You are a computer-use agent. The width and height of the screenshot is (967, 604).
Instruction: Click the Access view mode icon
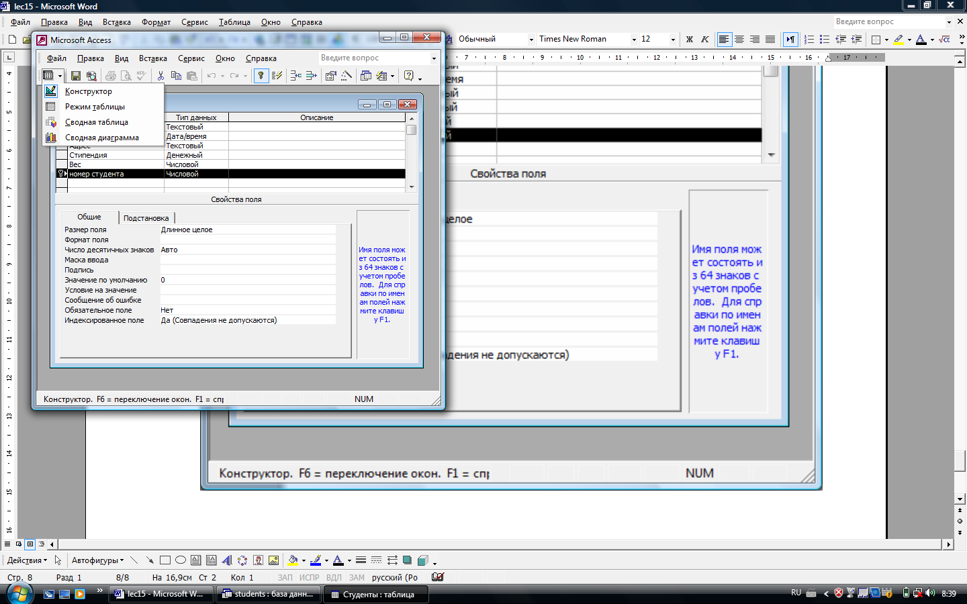pos(48,76)
